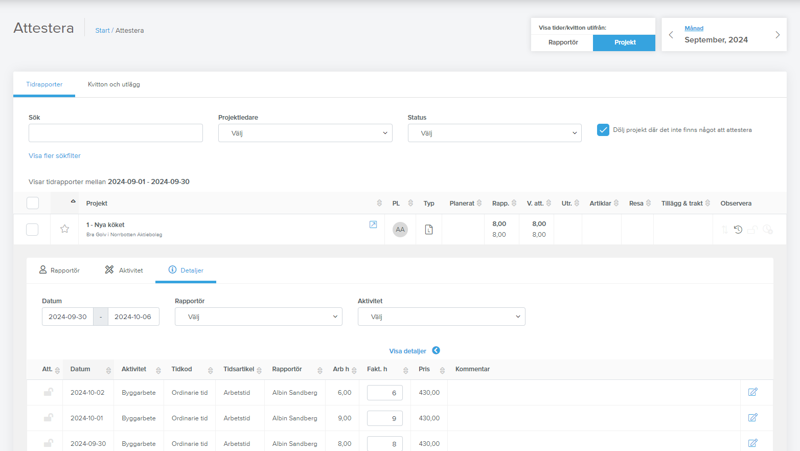The width and height of the screenshot is (800, 451).
Task: Click the document type icon for Nya köket
Action: (429, 230)
